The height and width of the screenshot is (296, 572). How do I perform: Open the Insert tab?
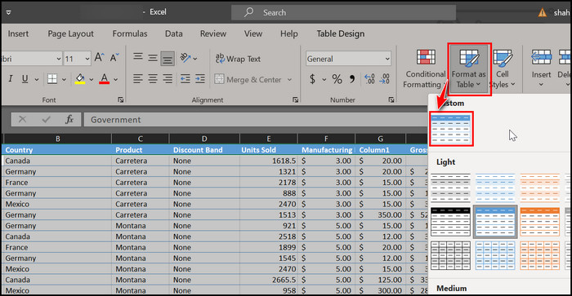[x=18, y=33]
